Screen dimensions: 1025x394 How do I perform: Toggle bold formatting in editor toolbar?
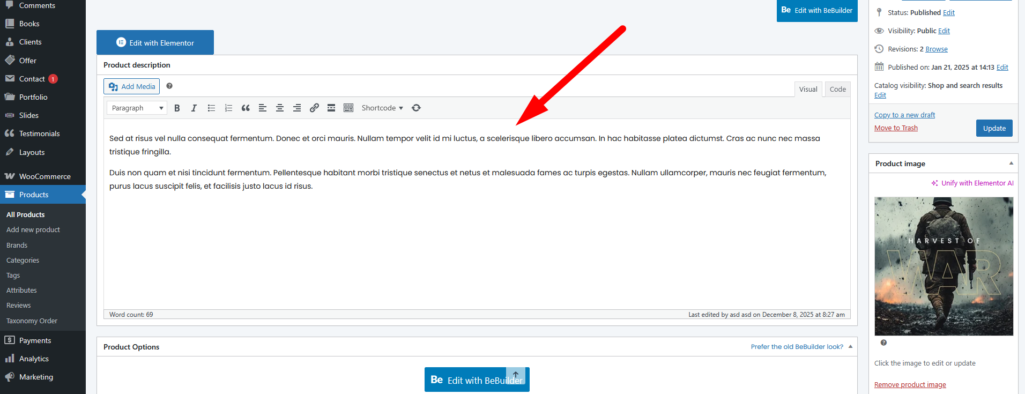pyautogui.click(x=177, y=108)
